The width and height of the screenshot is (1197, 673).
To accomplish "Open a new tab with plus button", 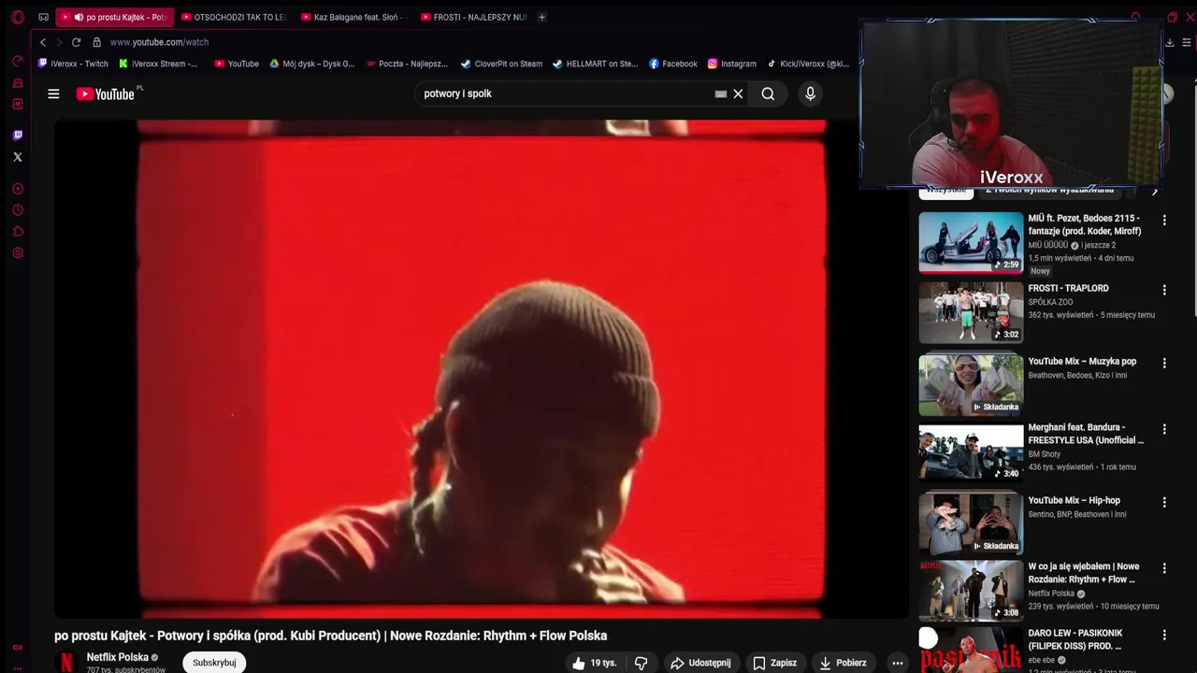I will tap(541, 17).
